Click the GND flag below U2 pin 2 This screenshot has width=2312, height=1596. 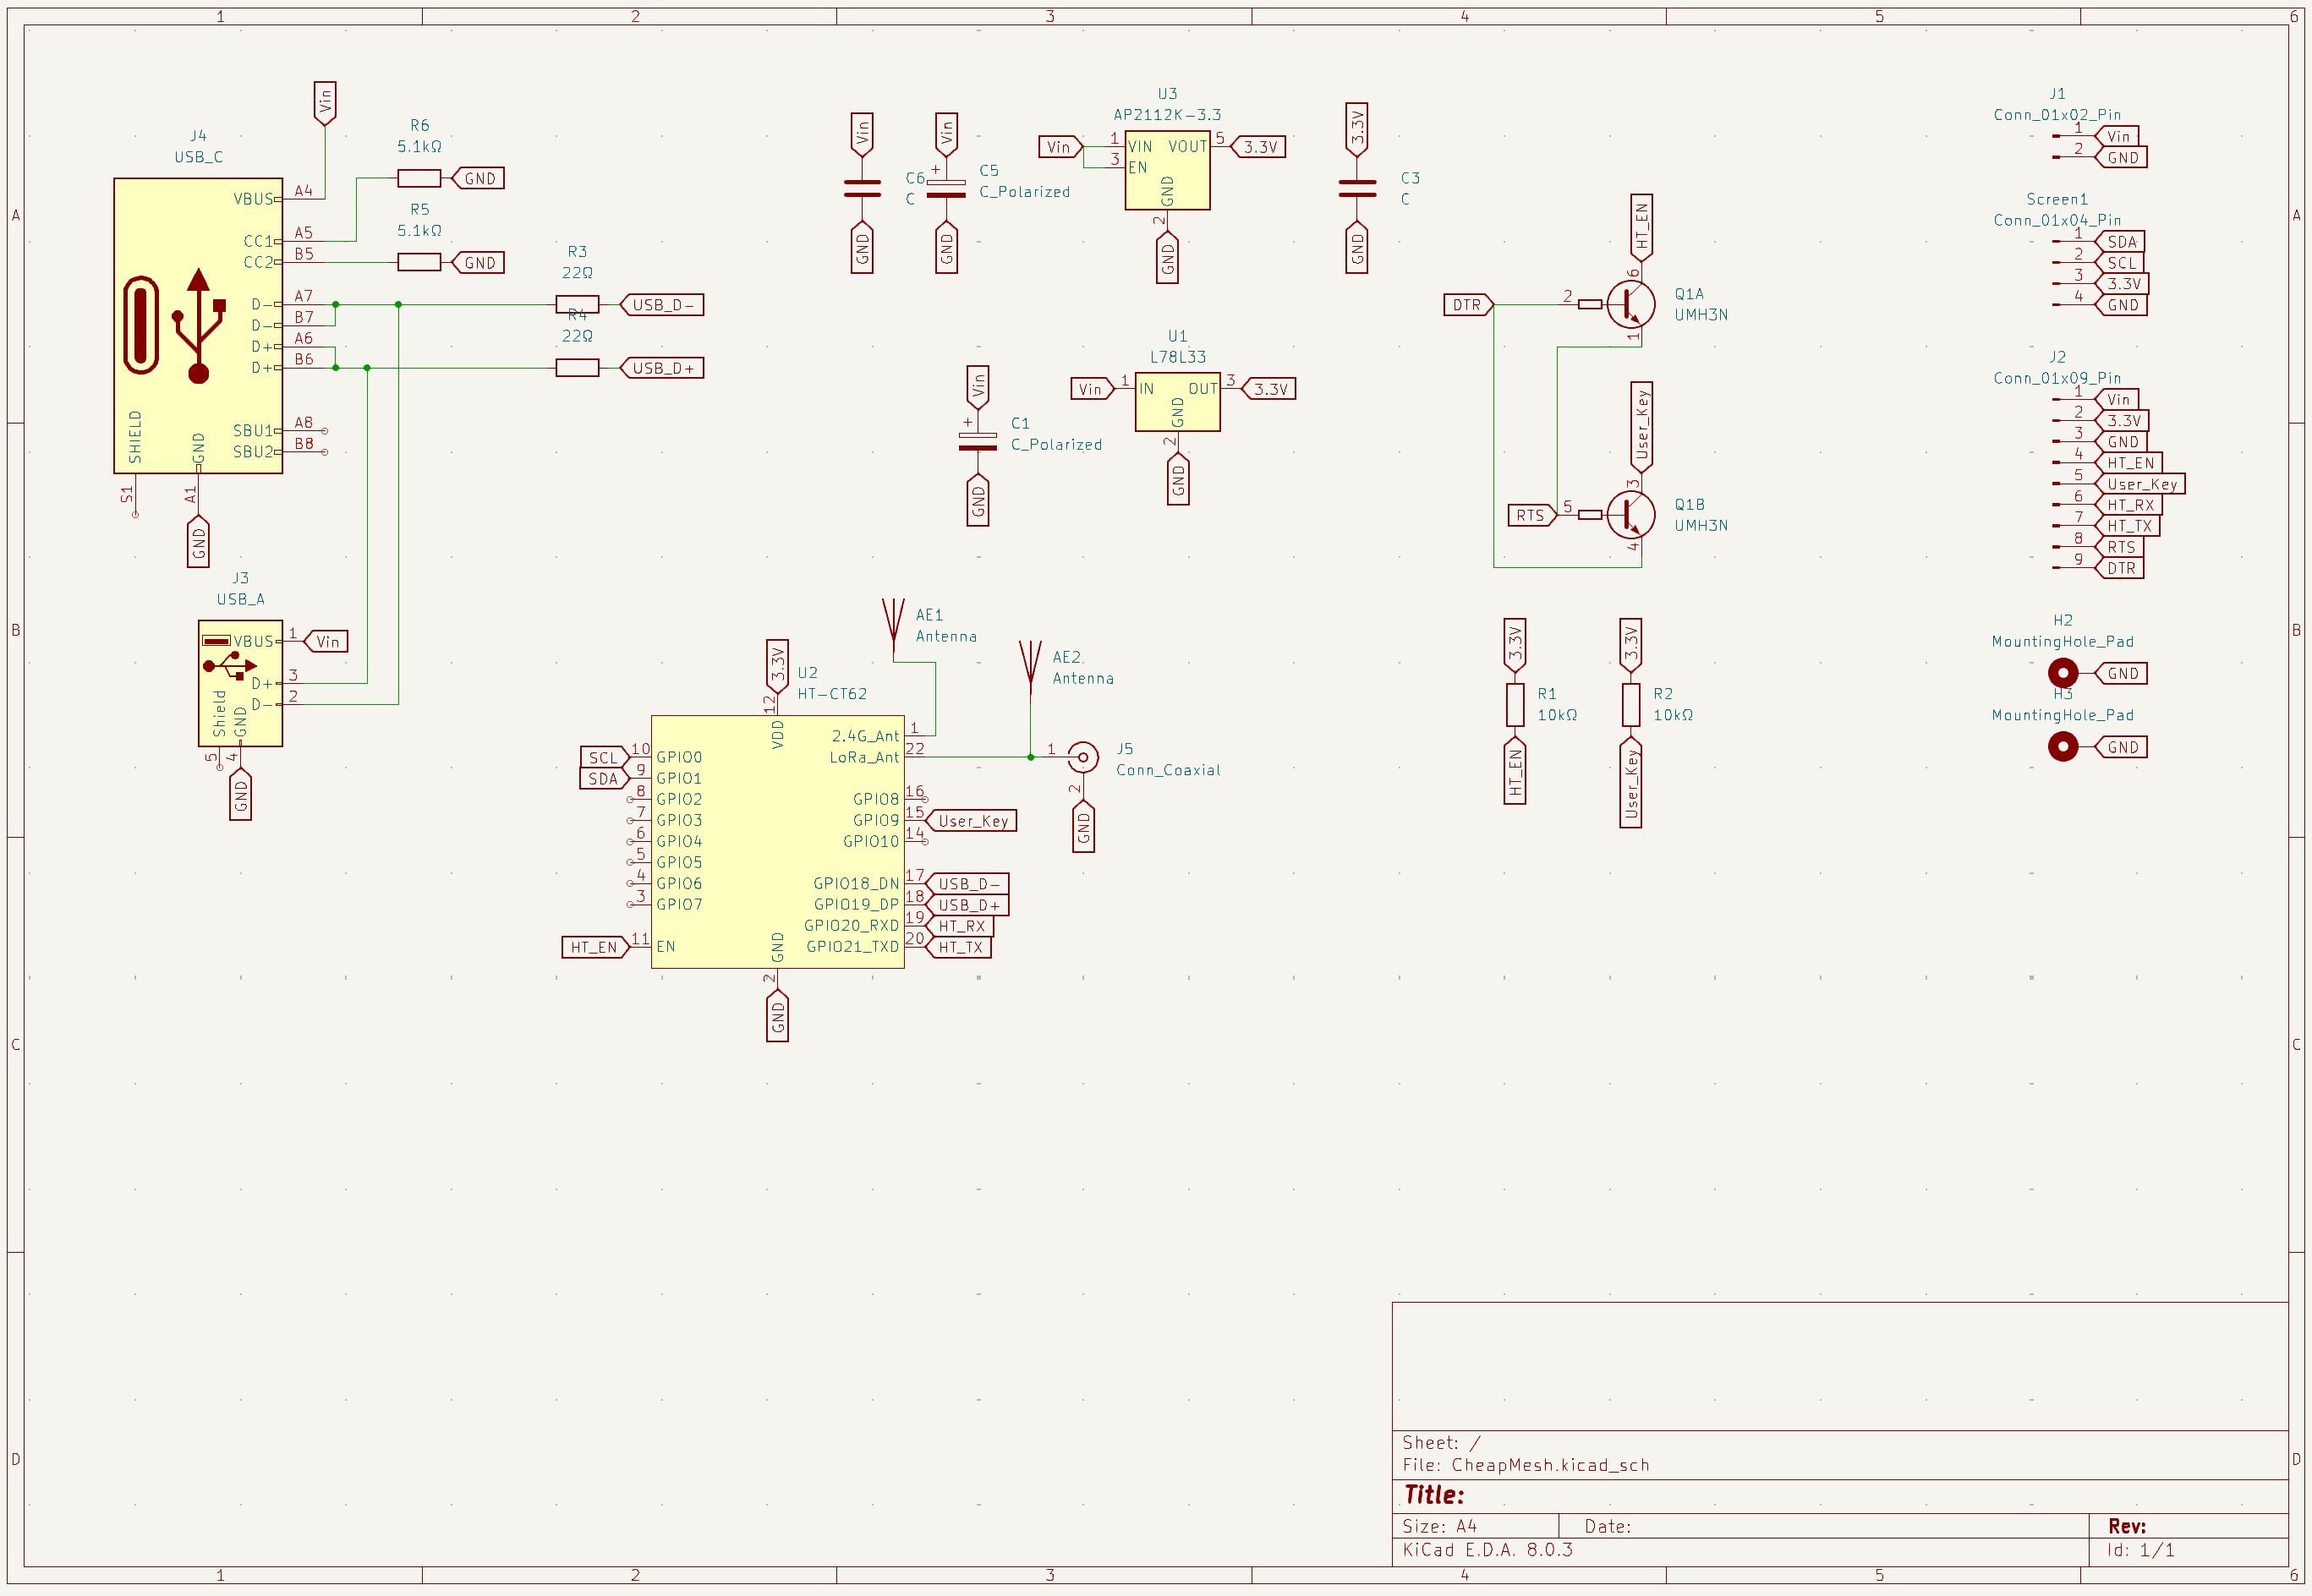click(777, 1016)
